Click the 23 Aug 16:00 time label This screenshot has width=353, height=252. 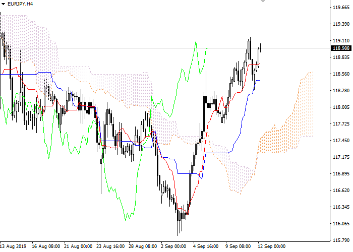point(110,246)
